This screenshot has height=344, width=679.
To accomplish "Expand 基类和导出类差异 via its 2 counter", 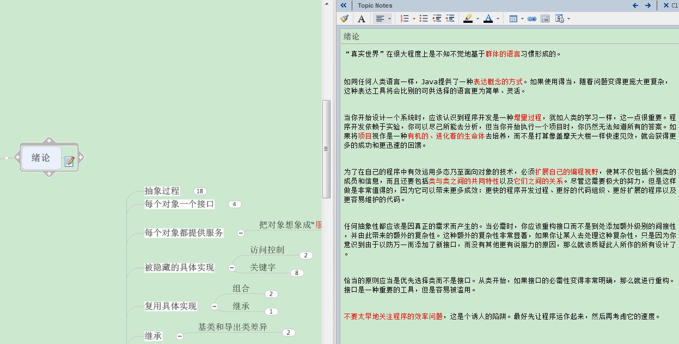I will pos(289,333).
